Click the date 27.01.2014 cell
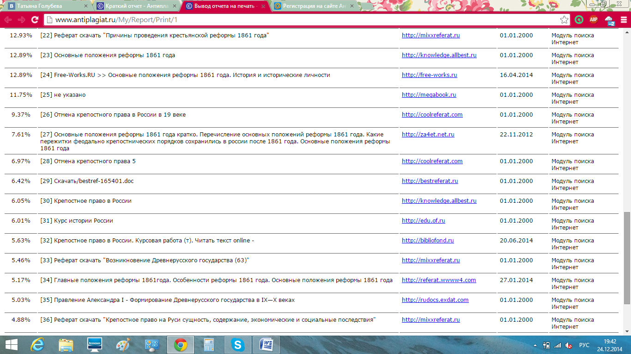This screenshot has width=631, height=354. coord(516,280)
